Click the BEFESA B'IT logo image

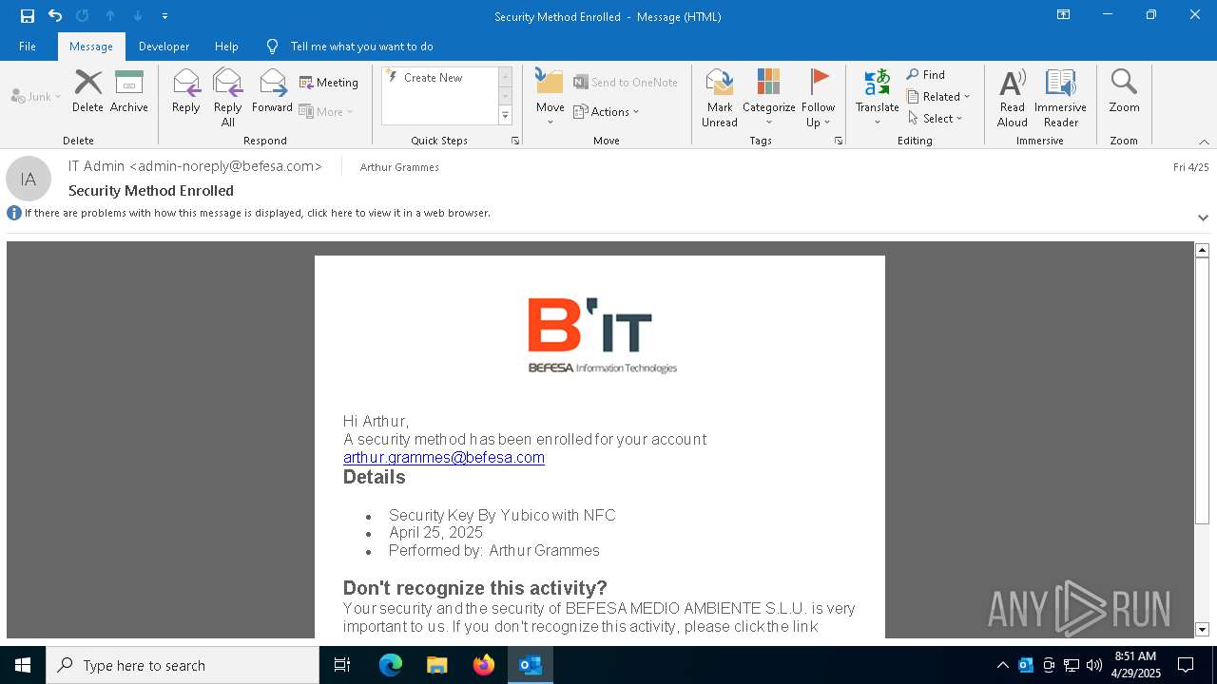point(602,336)
